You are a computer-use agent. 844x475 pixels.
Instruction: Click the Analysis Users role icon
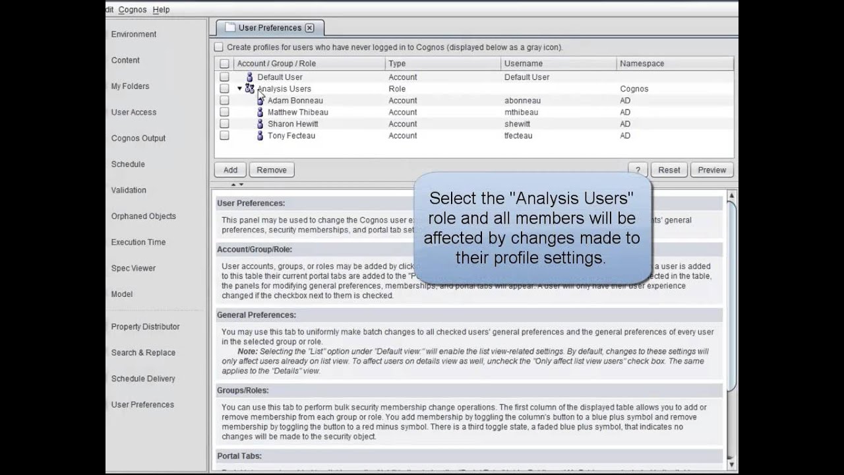click(249, 88)
